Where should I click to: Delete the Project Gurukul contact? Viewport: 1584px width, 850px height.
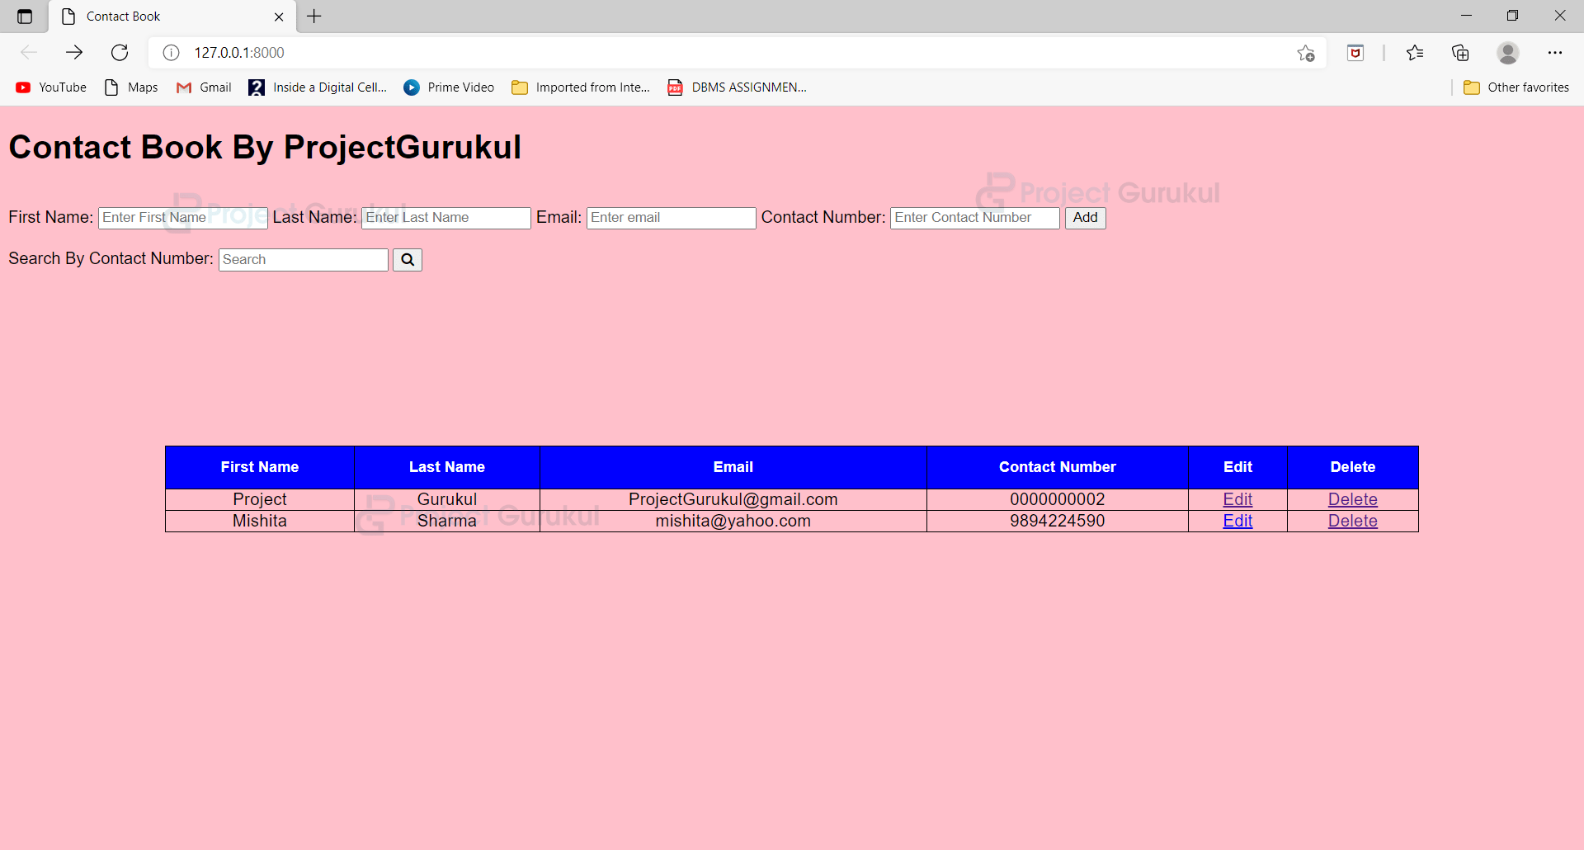(x=1352, y=499)
